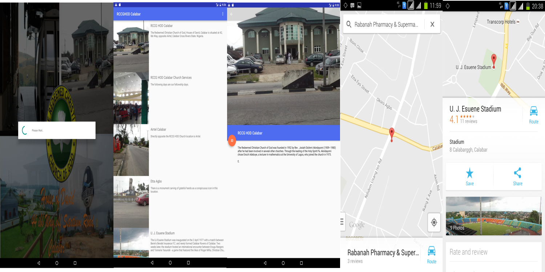Open the 11 reviews rating link
The height and width of the screenshot is (272, 545).
pos(468,121)
